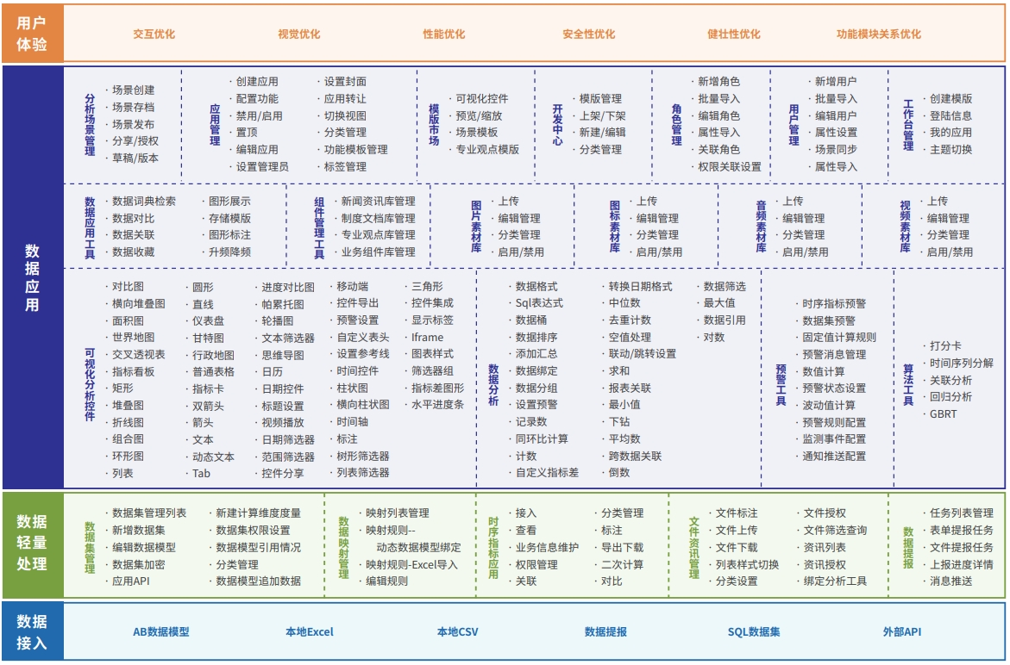Open AB数据模型 in the 数据接入 row

(160, 631)
